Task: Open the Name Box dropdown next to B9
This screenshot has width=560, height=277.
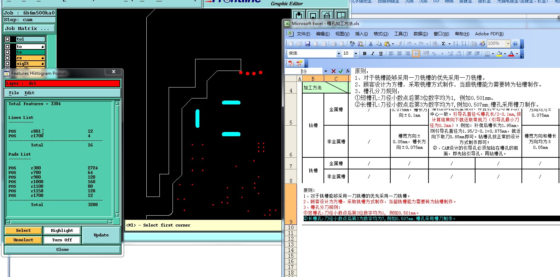Action: [x=326, y=71]
